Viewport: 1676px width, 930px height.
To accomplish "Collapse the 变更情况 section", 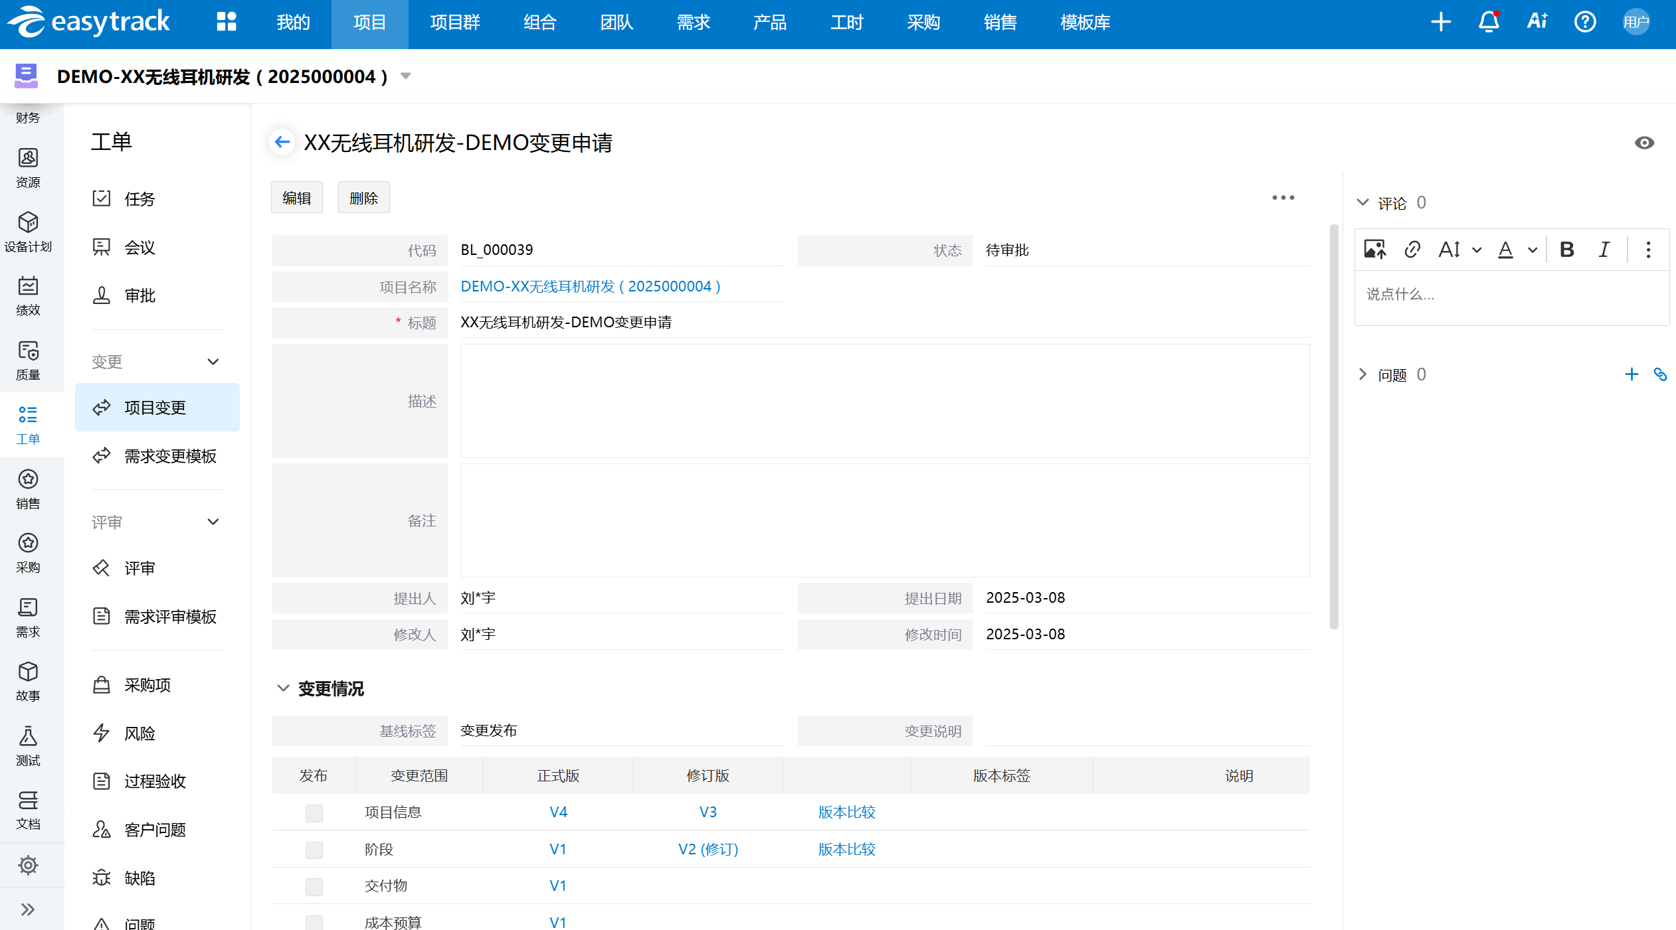I will [x=283, y=688].
